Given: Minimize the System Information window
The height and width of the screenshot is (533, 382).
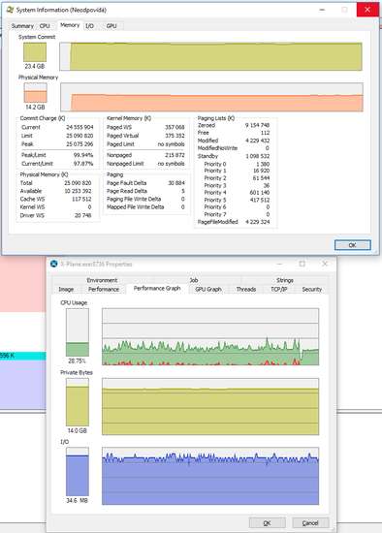Looking at the screenshot, I should pos(322,10).
